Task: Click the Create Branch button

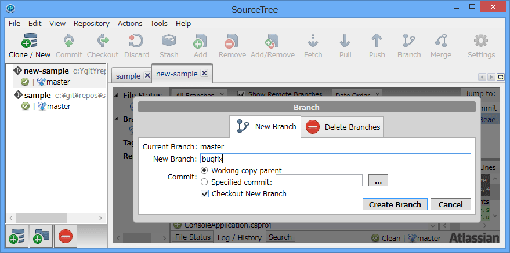Action: coord(395,204)
